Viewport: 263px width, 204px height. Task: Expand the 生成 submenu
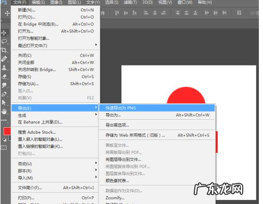pyautogui.click(x=55, y=115)
